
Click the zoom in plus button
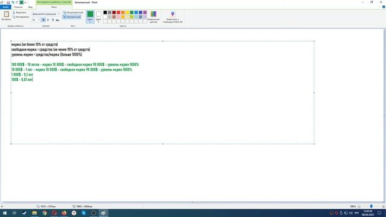pyautogui.click(x=384, y=206)
